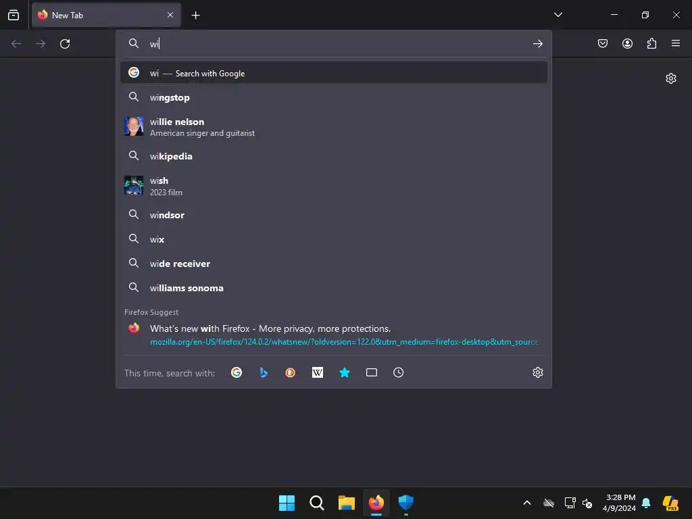Open a new tab with plus button
The image size is (692, 519).
[x=195, y=16]
